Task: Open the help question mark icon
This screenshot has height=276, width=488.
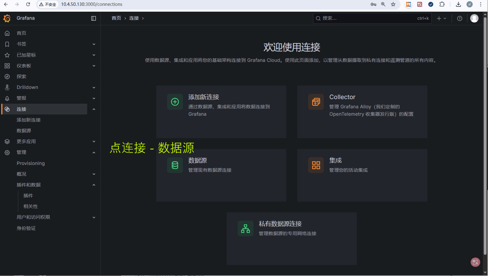Action: click(460, 18)
